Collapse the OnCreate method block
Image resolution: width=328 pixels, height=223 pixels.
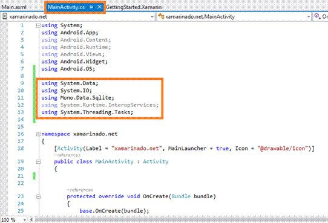(x=38, y=196)
